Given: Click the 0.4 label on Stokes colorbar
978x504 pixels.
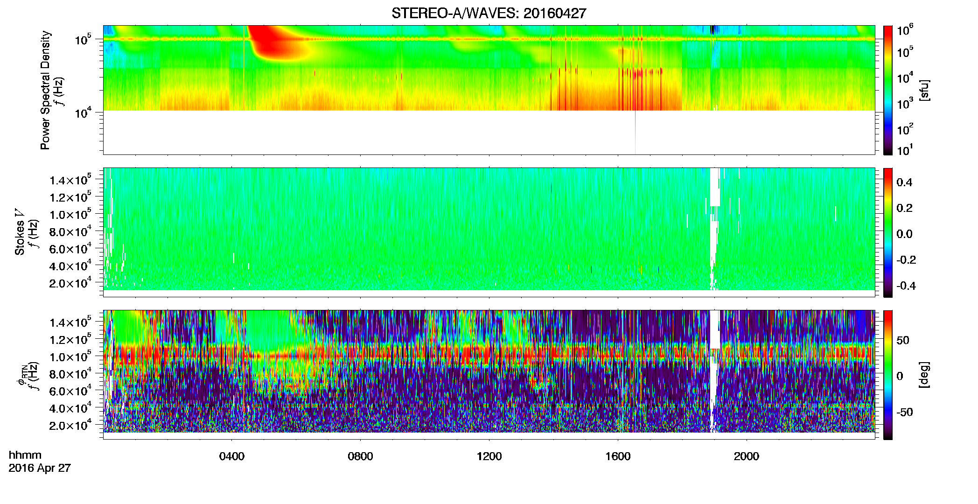Looking at the screenshot, I should pos(904,182).
